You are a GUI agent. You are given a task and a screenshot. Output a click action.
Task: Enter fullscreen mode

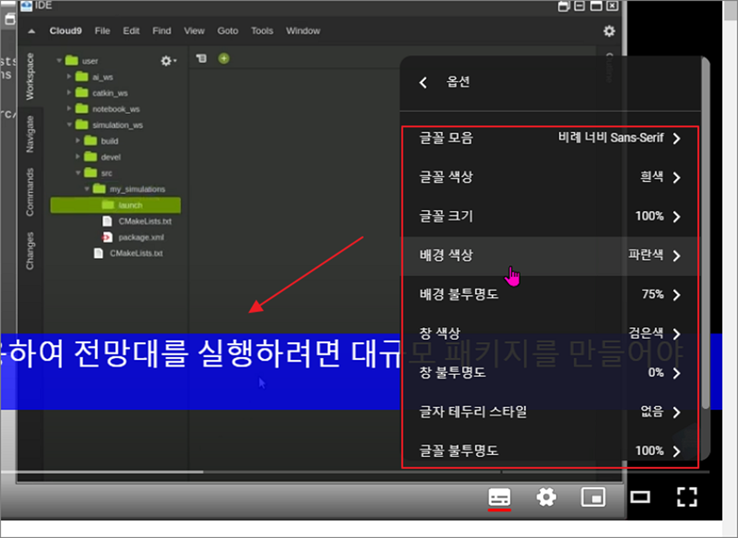(687, 497)
